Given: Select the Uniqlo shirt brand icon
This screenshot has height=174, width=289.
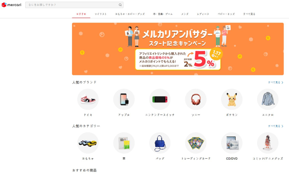Looking at the screenshot, I should tap(267, 99).
